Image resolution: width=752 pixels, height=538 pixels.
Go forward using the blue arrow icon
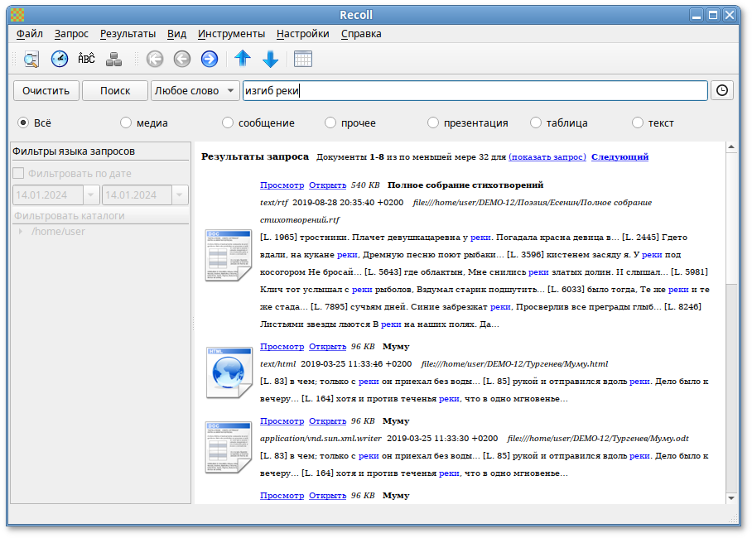click(209, 59)
